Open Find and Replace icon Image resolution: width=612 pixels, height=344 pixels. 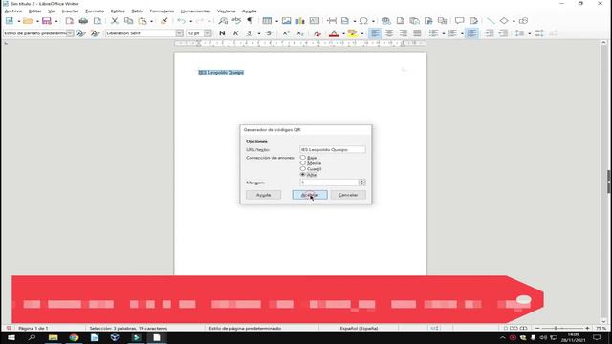point(223,21)
